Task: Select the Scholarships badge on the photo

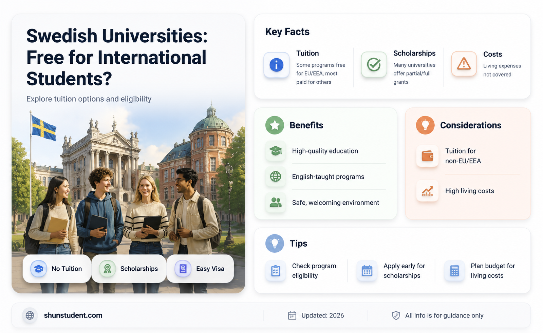Action: click(129, 269)
